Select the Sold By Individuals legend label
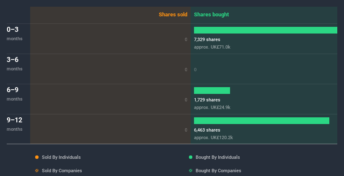 (61, 157)
